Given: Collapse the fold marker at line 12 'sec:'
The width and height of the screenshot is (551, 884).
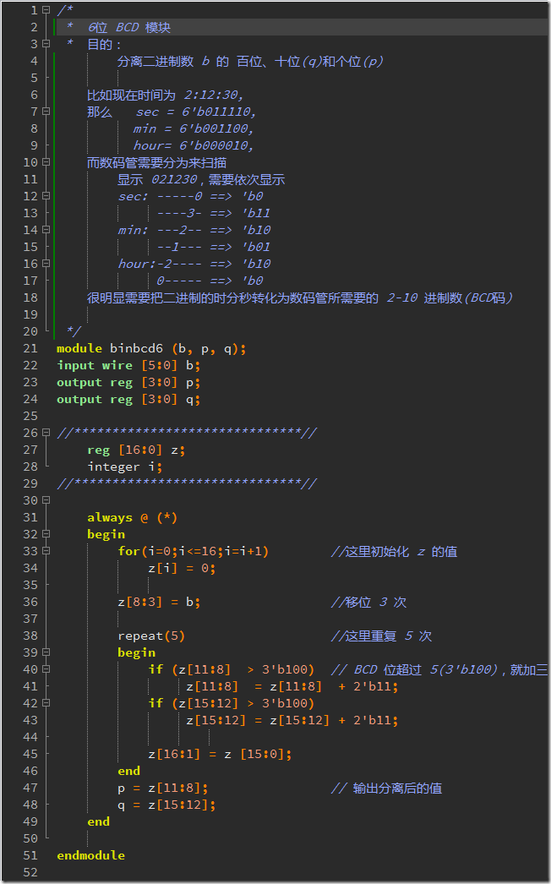Looking at the screenshot, I should click(x=46, y=196).
